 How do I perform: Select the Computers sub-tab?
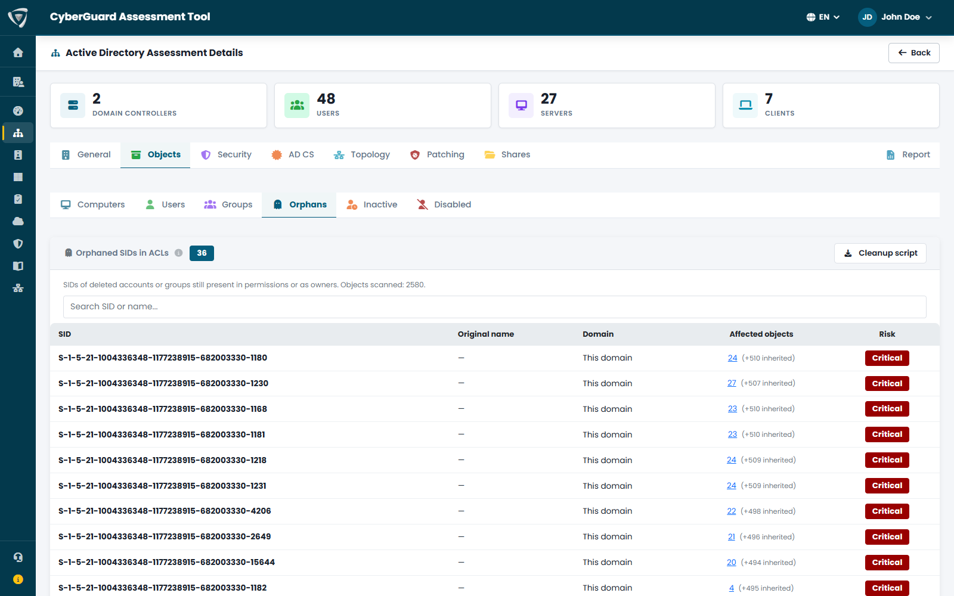(93, 205)
